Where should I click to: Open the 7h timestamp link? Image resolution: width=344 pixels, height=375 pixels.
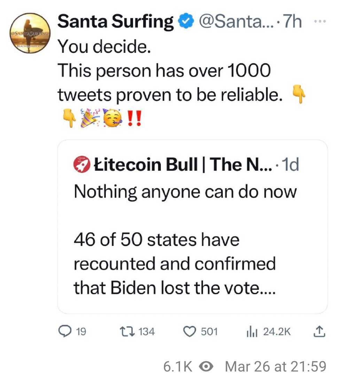pyautogui.click(x=292, y=21)
